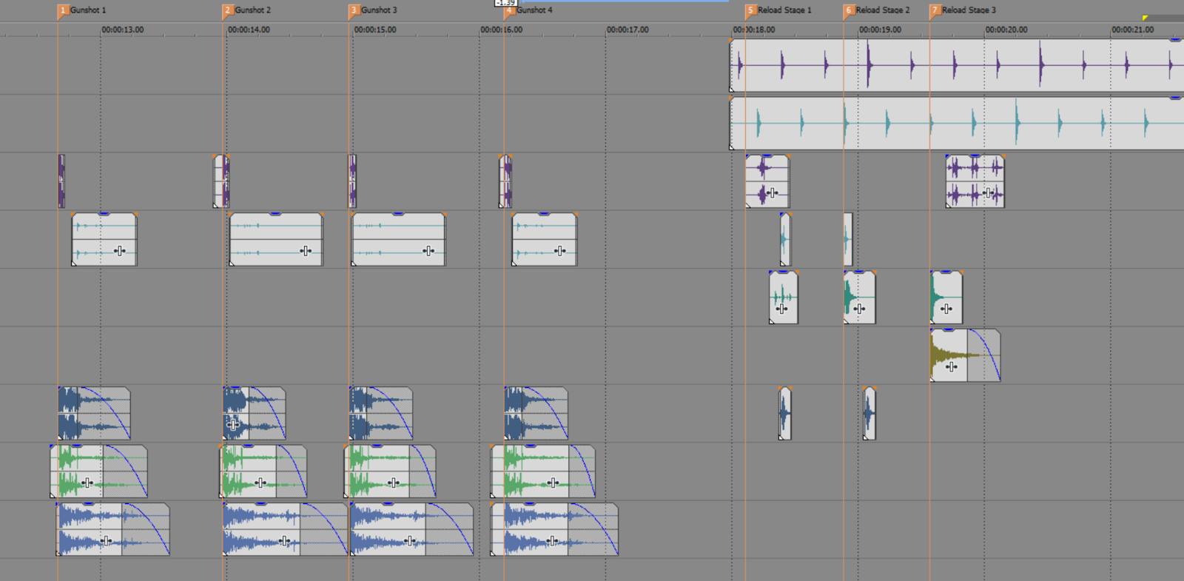This screenshot has width=1184, height=581.
Task: Select narrow dark blue clip after Reload Stage 2
Action: pos(869,414)
